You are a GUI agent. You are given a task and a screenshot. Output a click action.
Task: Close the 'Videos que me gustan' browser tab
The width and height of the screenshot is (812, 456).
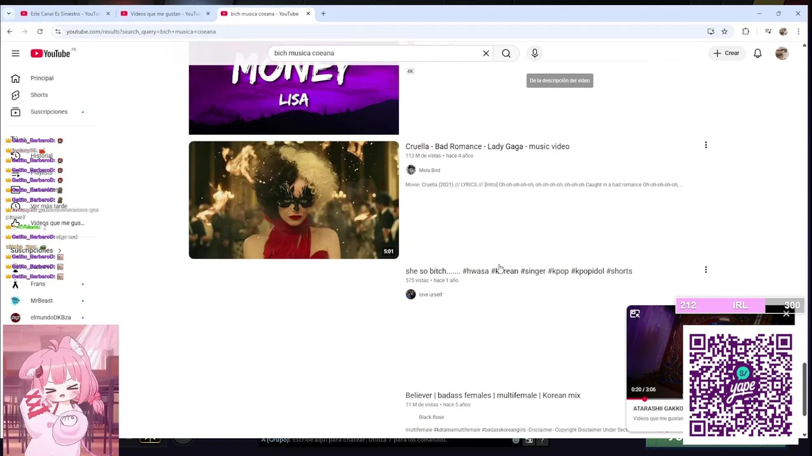pyautogui.click(x=208, y=13)
